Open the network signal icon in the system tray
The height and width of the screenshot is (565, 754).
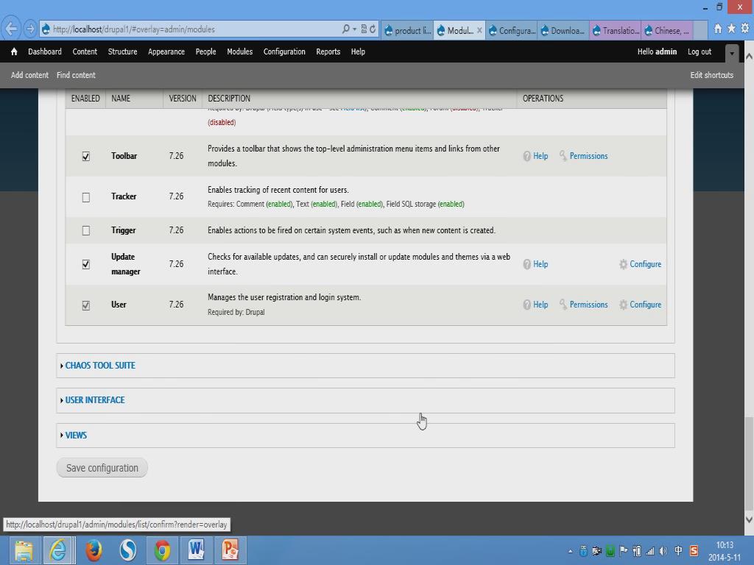point(650,551)
